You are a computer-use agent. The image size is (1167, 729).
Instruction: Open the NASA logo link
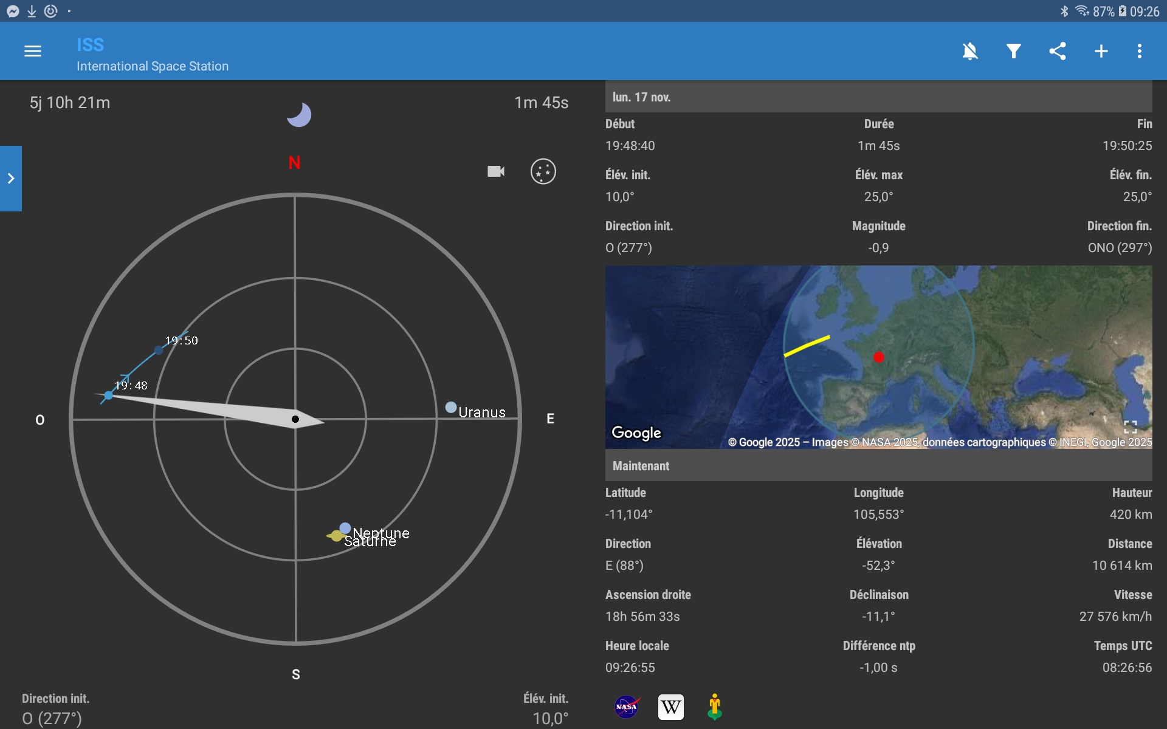pos(627,707)
